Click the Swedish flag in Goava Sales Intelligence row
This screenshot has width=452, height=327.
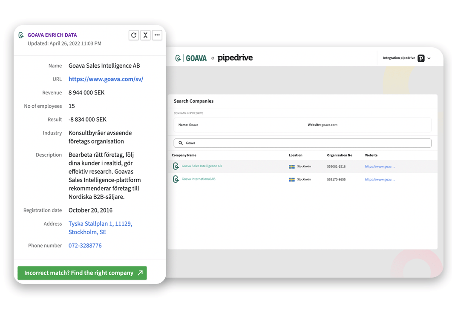pos(292,166)
